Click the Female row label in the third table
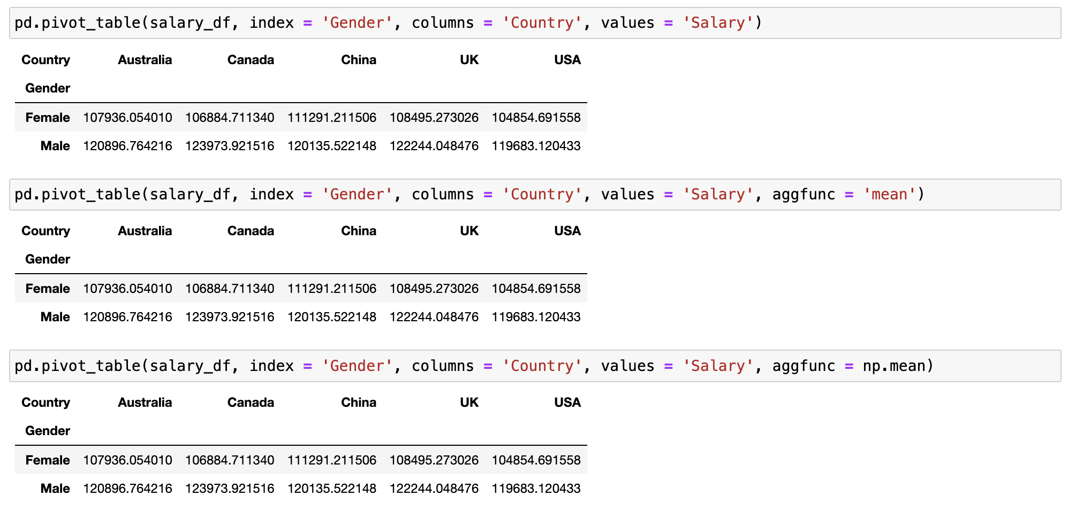Viewport: 1076px width, 511px height. (x=48, y=460)
